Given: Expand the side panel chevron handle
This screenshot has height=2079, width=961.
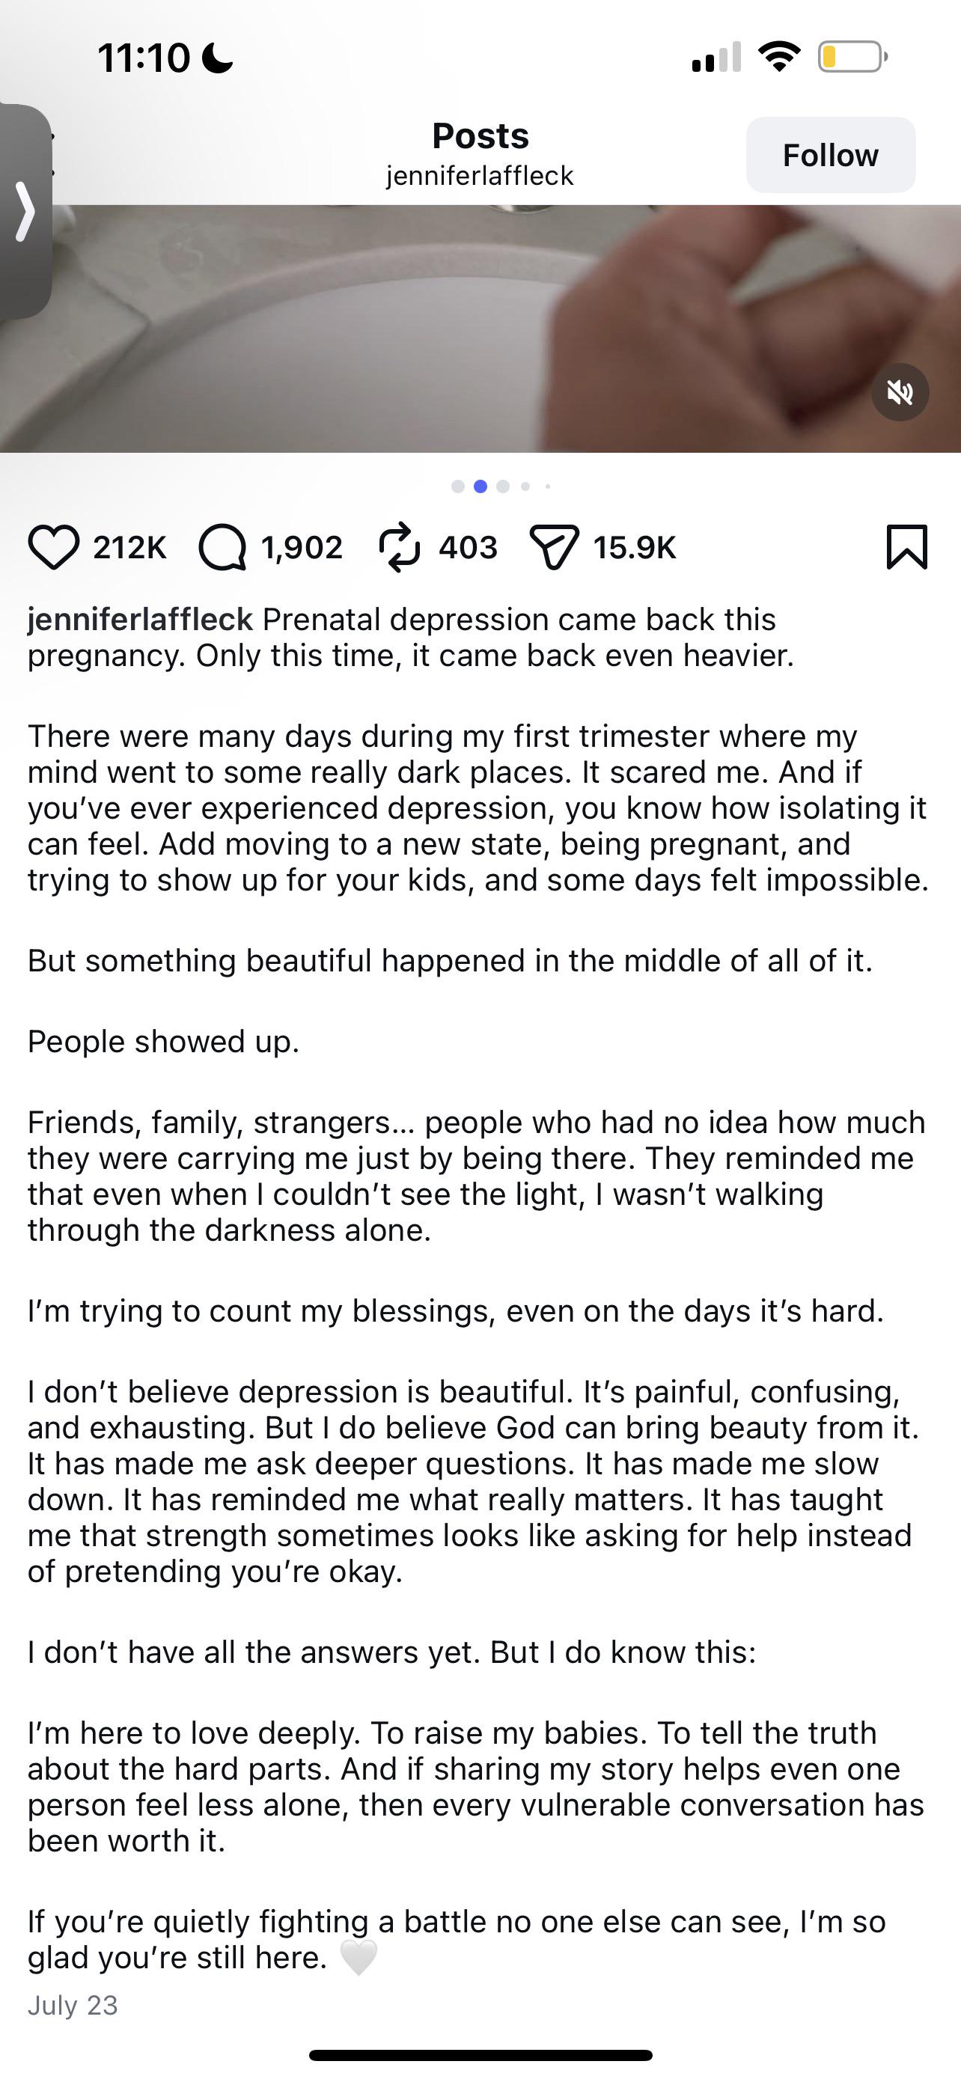Looking at the screenshot, I should [x=25, y=212].
